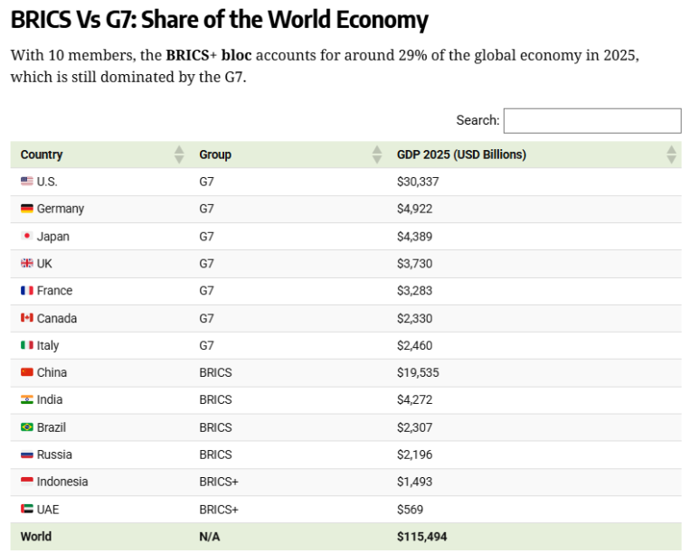Screen dimensions: 699x553
Task: Click the $19,535 GDP value
Action: pos(418,372)
